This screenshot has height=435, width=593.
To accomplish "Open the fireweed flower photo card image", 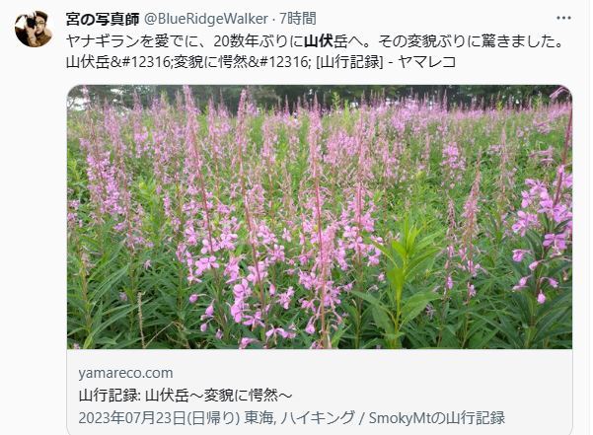I will (x=320, y=217).
